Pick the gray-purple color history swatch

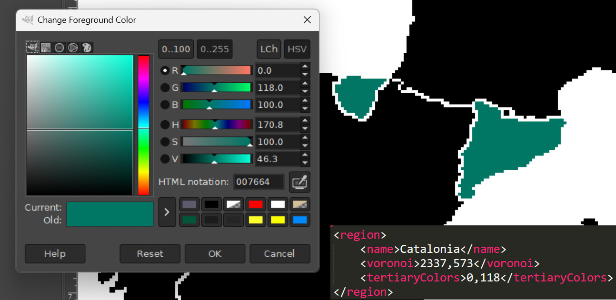tap(189, 204)
